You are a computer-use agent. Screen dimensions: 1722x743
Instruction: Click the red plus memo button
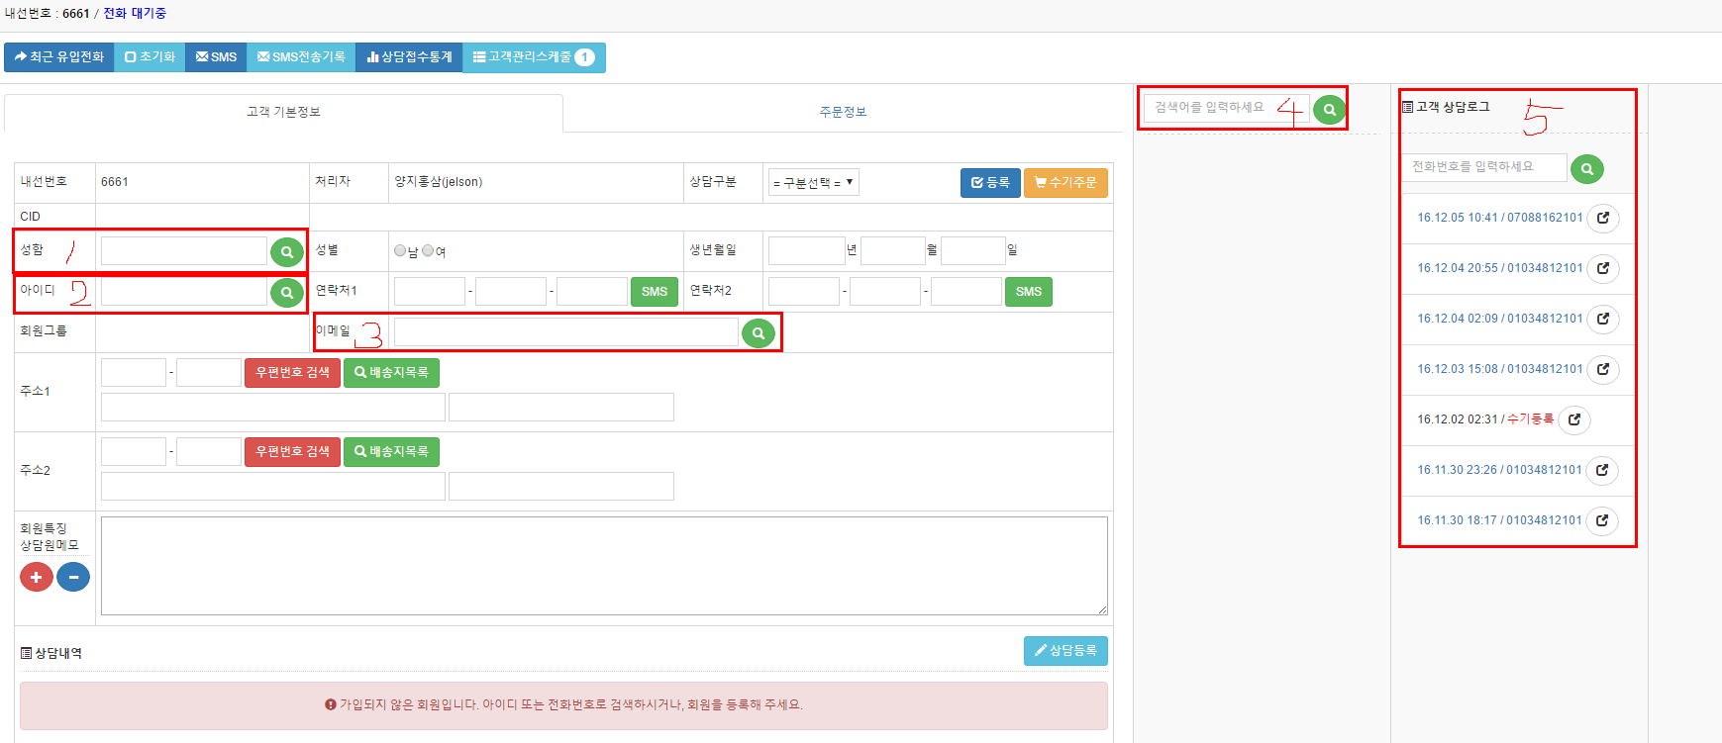37,577
